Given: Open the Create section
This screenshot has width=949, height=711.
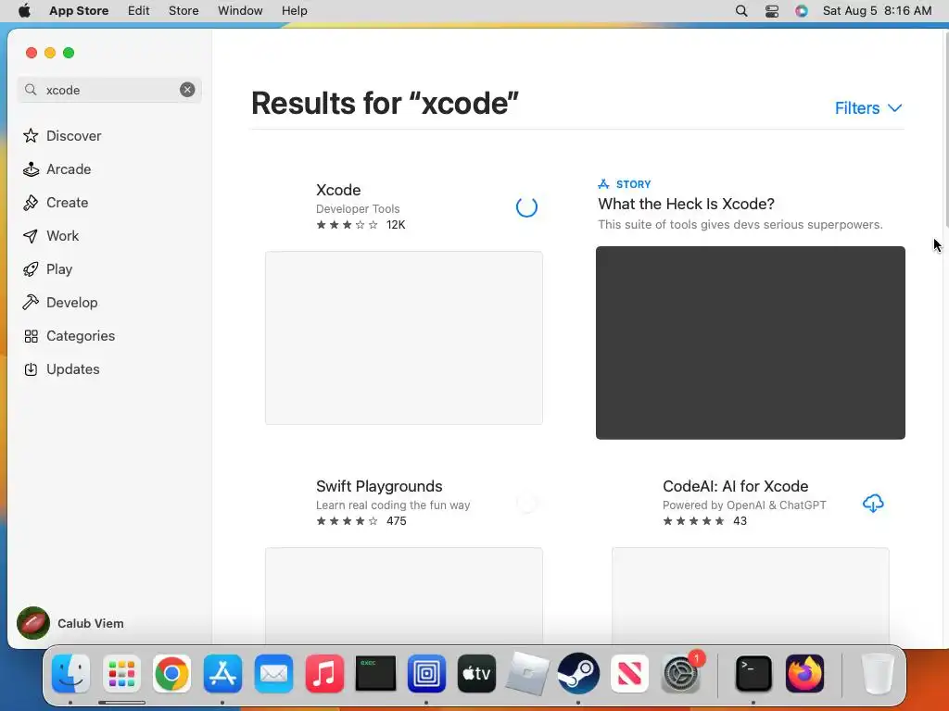Looking at the screenshot, I should coord(56,203).
